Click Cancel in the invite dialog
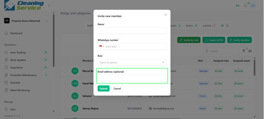 click(x=117, y=88)
